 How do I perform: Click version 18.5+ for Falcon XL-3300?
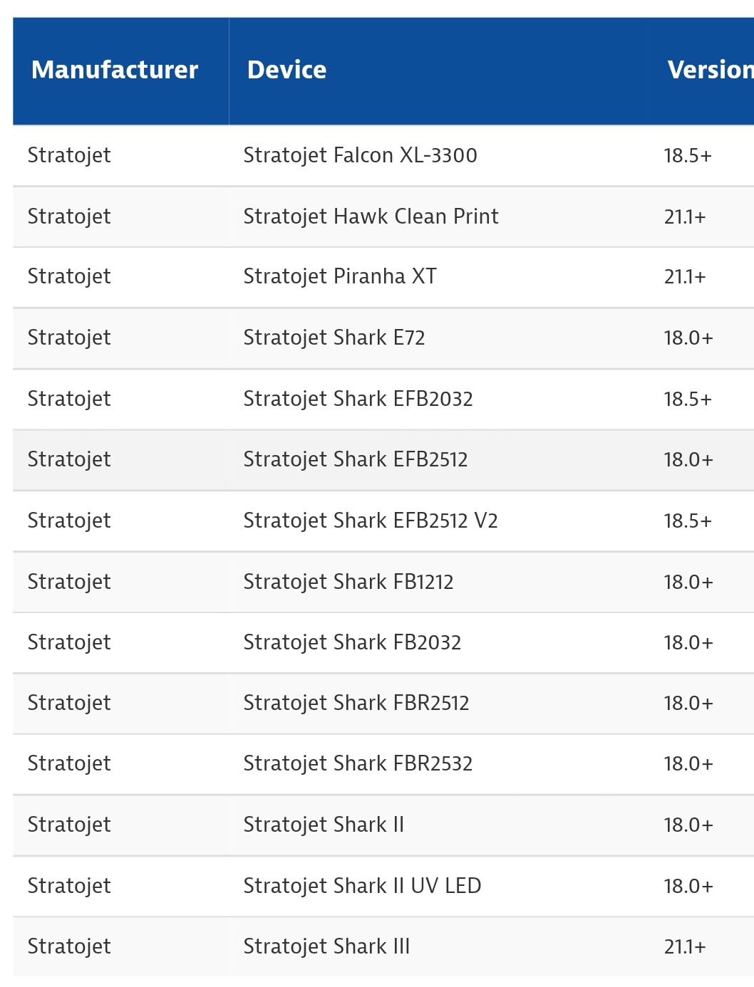pos(688,155)
